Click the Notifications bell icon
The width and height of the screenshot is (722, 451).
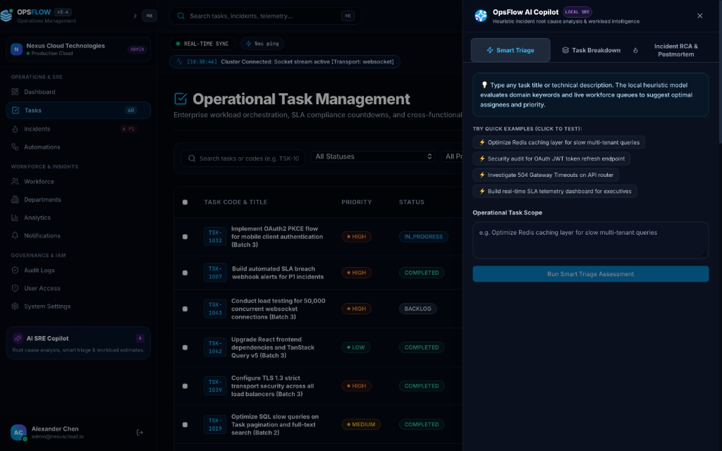[16, 235]
